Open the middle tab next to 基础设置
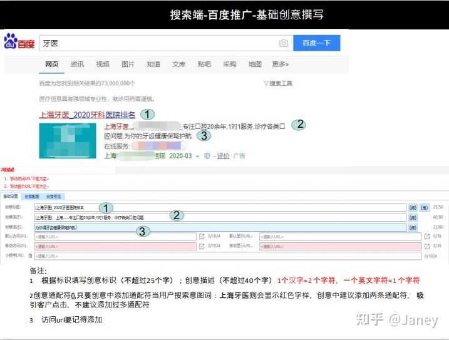The height and width of the screenshot is (340, 449). coord(32,197)
